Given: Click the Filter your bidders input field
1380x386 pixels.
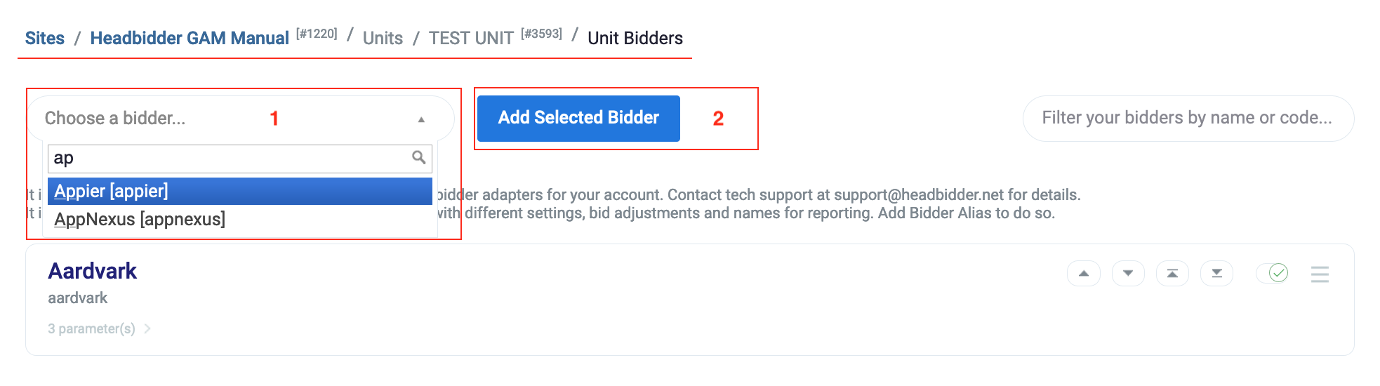Looking at the screenshot, I should 1187,118.
